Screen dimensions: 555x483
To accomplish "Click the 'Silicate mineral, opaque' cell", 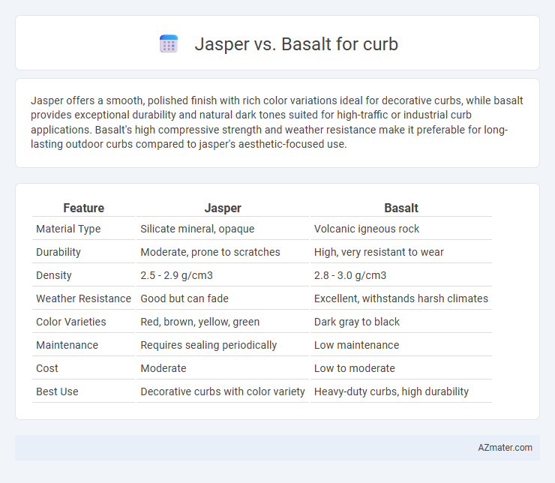I will (197, 229).
